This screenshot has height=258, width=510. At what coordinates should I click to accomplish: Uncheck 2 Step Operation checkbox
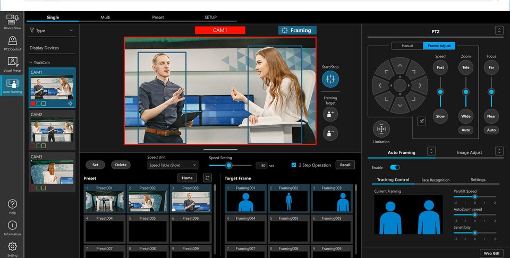click(294, 165)
